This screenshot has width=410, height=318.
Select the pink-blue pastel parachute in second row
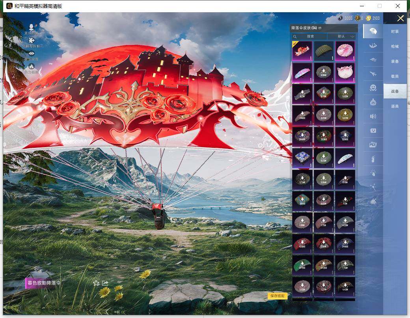point(302,72)
